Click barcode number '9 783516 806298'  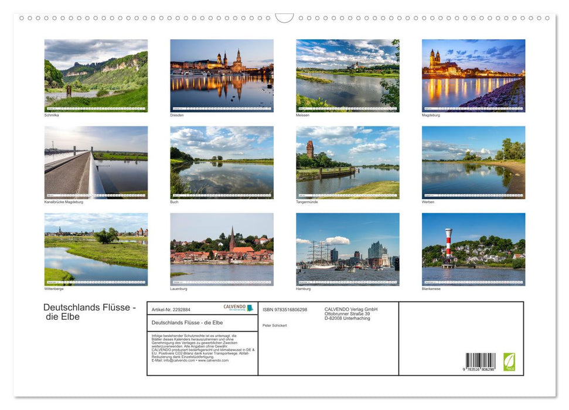479,369
